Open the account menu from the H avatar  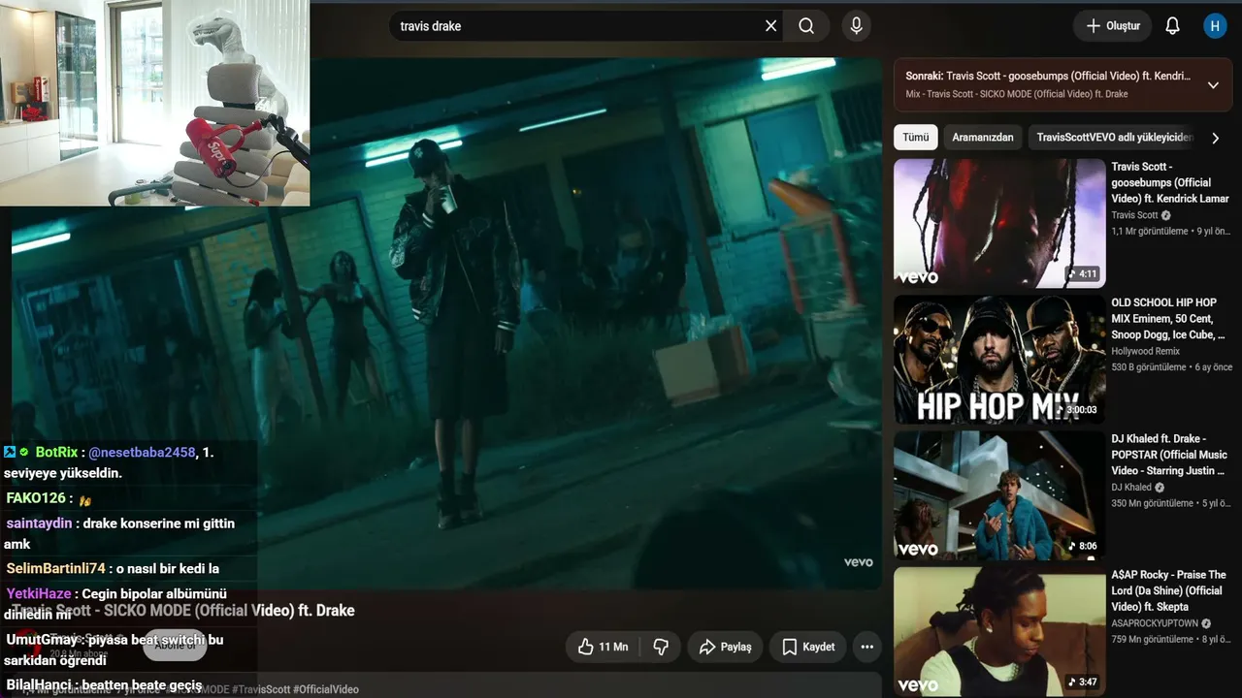pyautogui.click(x=1215, y=26)
